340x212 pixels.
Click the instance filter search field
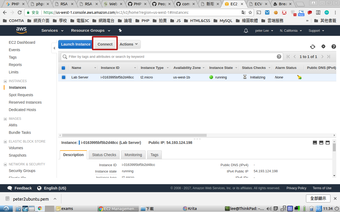pyautogui.click(x=170, y=56)
